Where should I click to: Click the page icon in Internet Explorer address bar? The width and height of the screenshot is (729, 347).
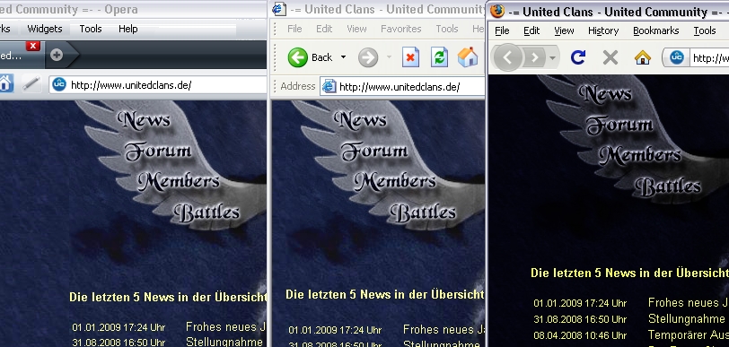(x=329, y=86)
